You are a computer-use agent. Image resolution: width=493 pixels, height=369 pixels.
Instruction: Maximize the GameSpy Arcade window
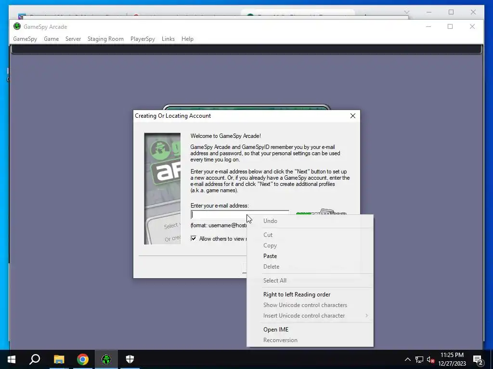tap(450, 27)
